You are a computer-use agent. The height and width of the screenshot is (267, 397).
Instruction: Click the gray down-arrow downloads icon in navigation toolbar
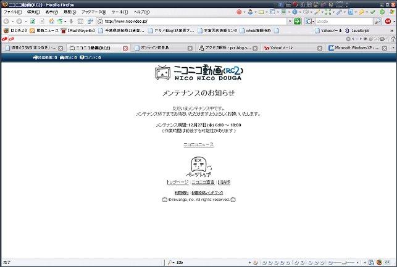pos(71,22)
